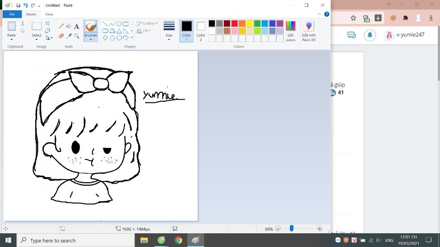Image resolution: width=440 pixels, height=247 pixels.
Task: Click the notification bell in browser
Action: click(x=370, y=35)
